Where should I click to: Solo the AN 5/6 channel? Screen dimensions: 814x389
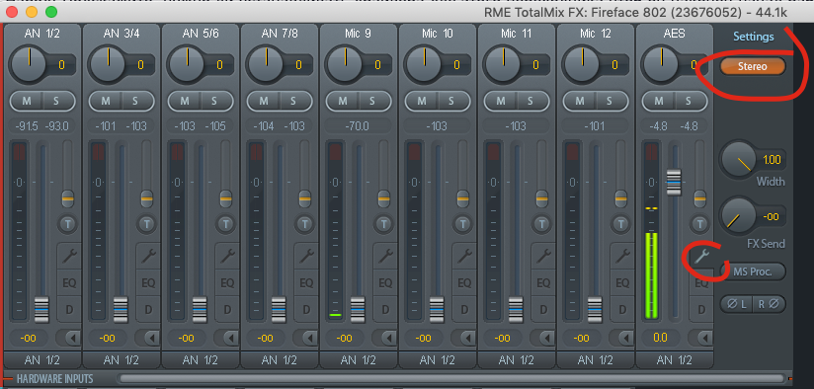(216, 101)
